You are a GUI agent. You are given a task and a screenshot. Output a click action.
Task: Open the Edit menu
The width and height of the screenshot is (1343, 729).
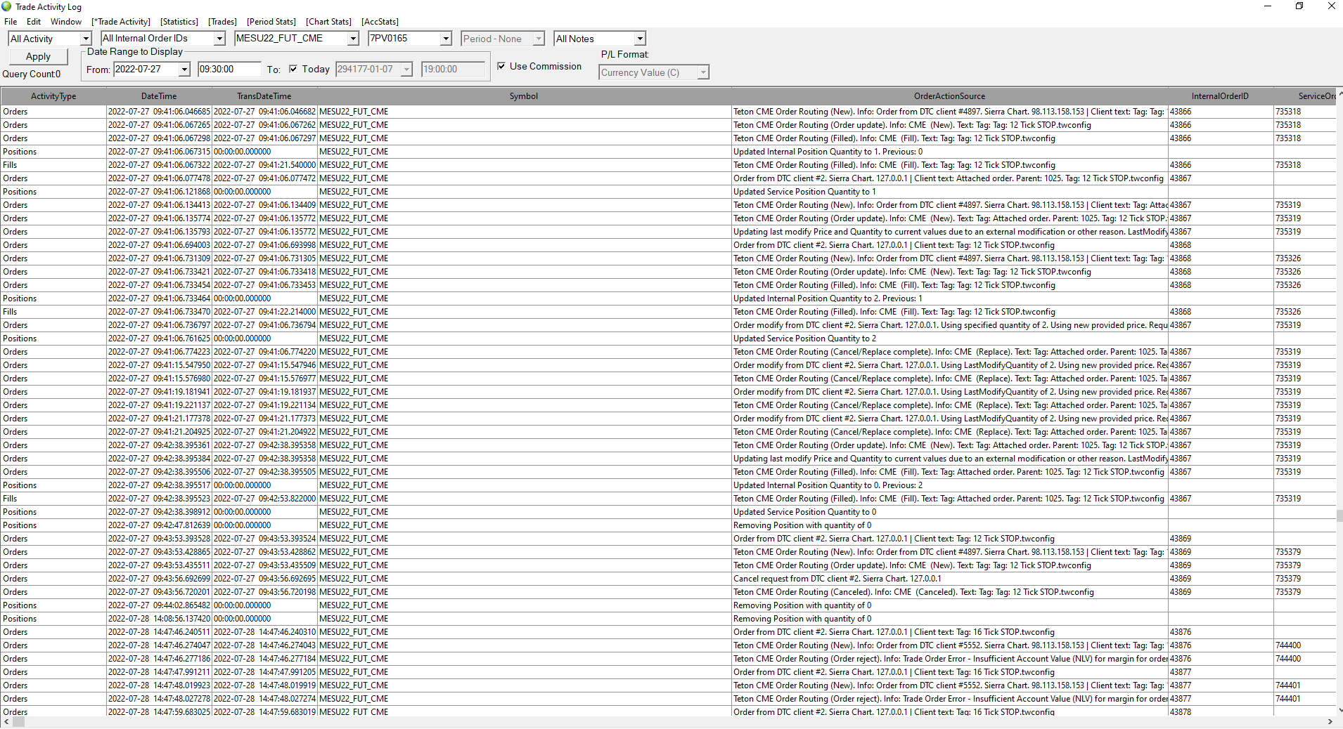[x=34, y=22]
